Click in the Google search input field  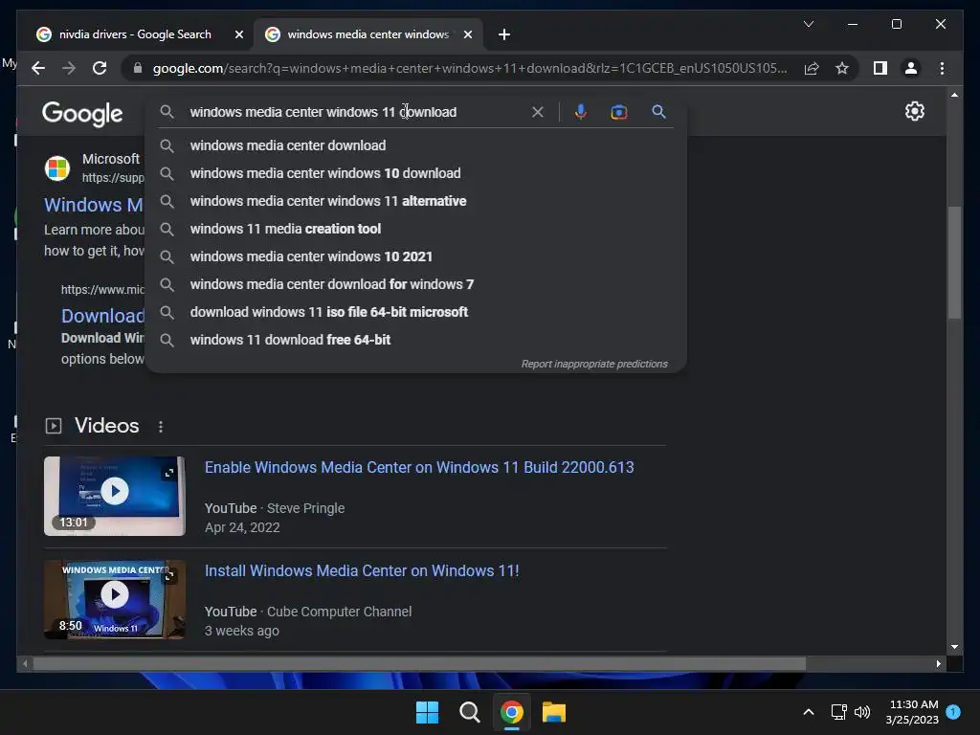pos(356,112)
